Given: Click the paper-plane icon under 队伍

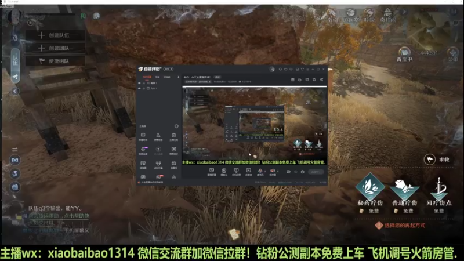Looking at the screenshot, I should [x=15, y=77].
